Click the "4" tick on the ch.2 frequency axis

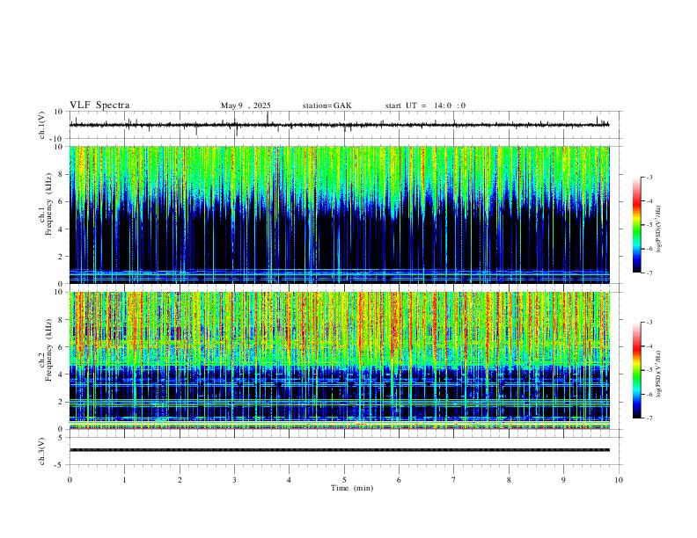coord(62,374)
